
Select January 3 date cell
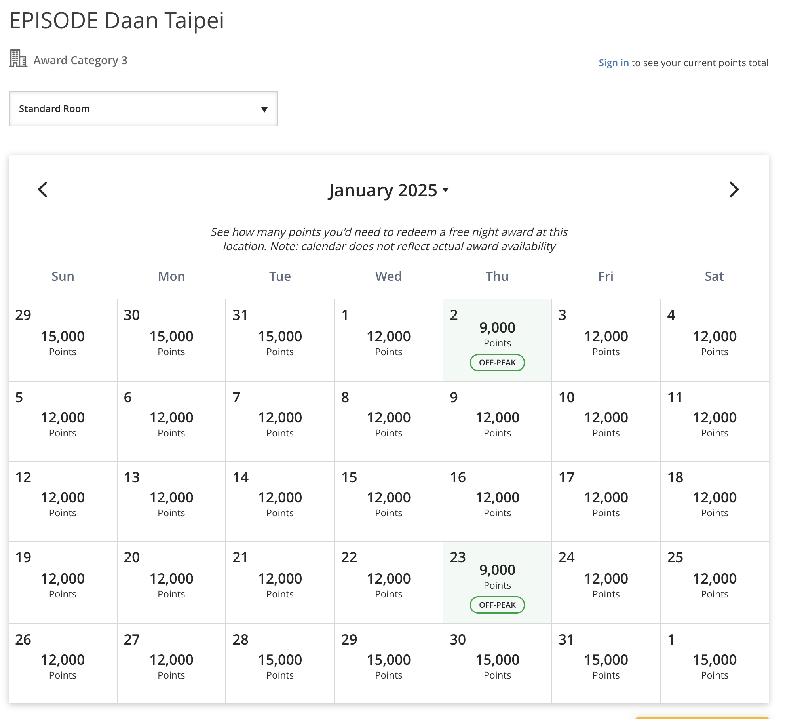tap(606, 340)
